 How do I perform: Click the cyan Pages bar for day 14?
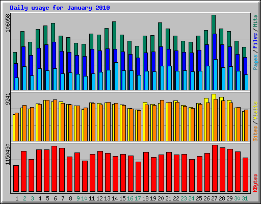click(116, 76)
